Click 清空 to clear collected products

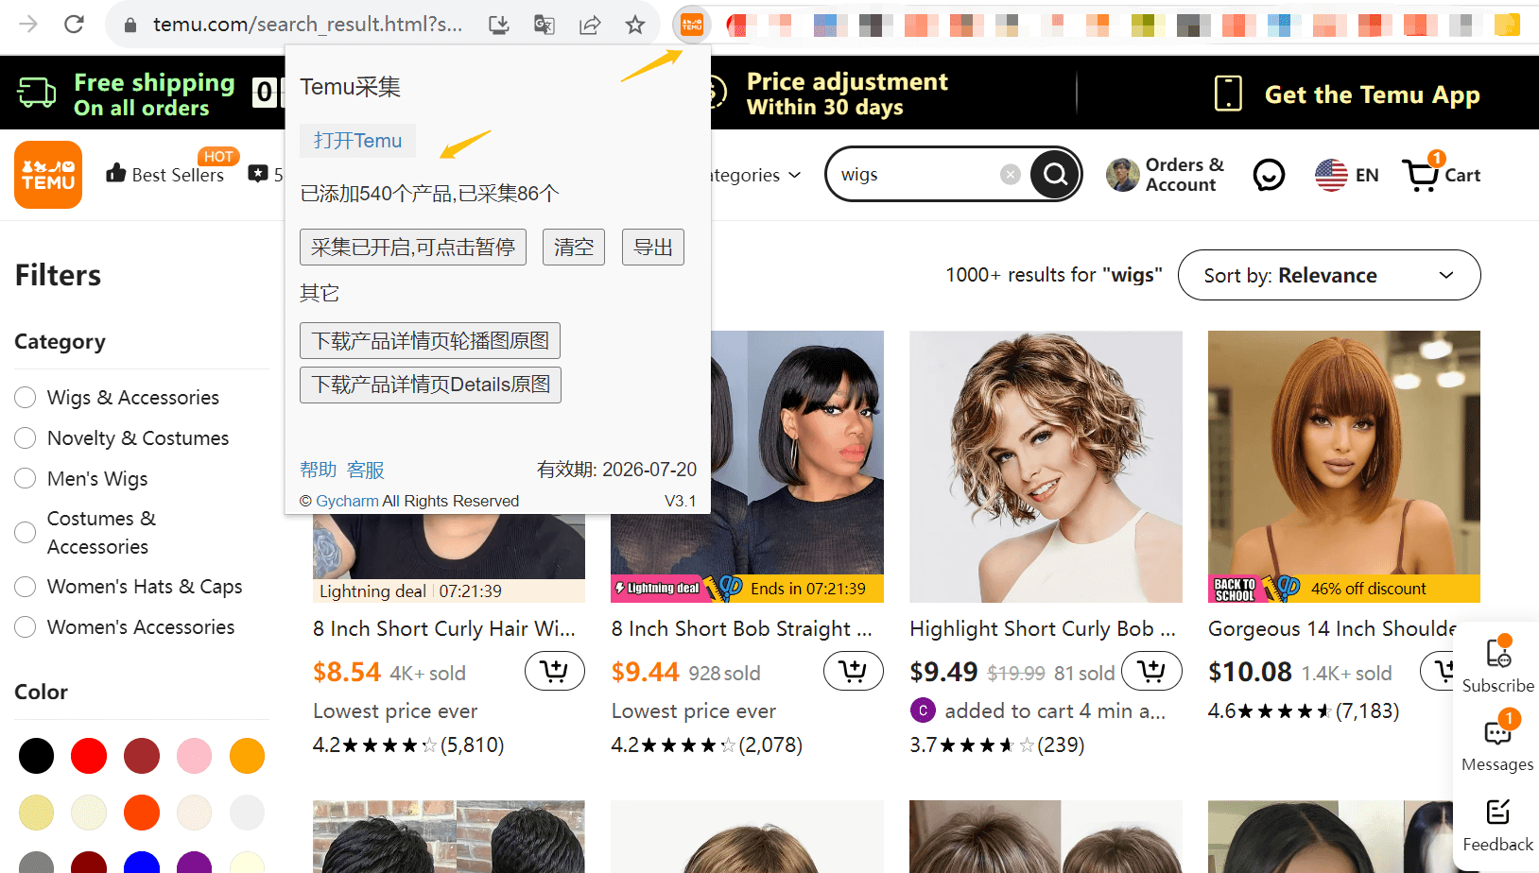[x=574, y=248]
